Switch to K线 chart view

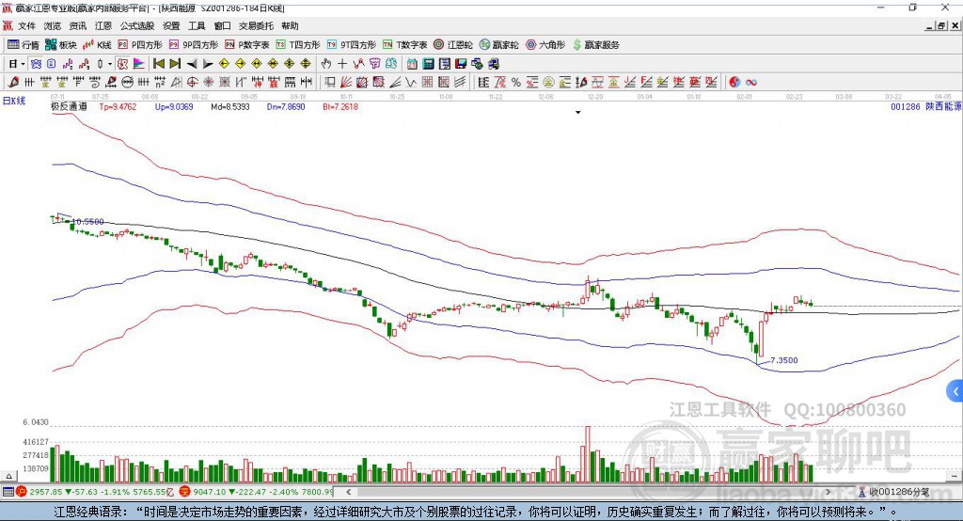coord(97,45)
